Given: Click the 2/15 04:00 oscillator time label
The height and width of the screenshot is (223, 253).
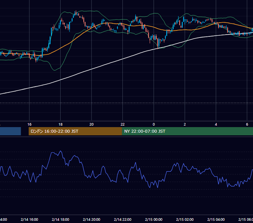Looking at the screenshot, I should (x=216, y=219).
